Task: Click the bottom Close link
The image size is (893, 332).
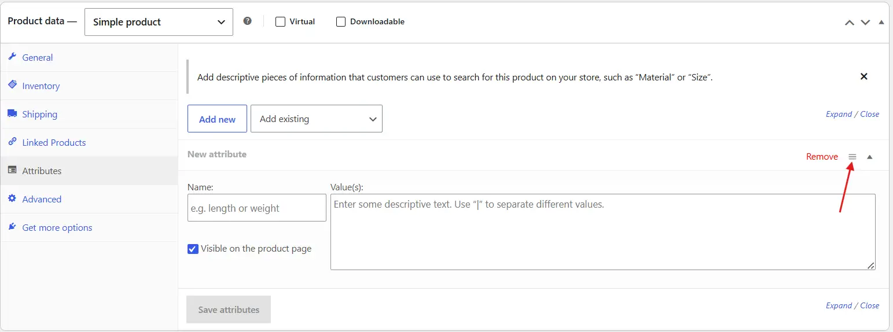Action: 869,305
